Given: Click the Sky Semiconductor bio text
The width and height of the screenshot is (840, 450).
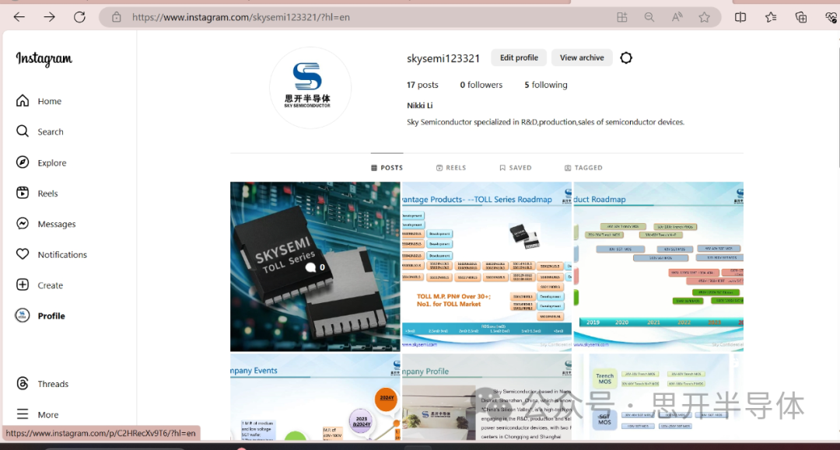Looking at the screenshot, I should tap(545, 122).
